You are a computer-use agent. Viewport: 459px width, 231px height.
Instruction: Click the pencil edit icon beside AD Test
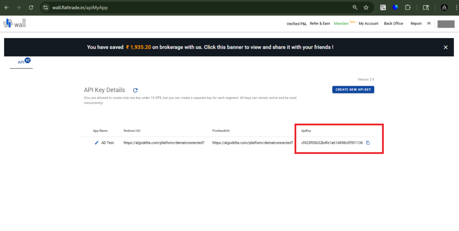pyautogui.click(x=96, y=143)
